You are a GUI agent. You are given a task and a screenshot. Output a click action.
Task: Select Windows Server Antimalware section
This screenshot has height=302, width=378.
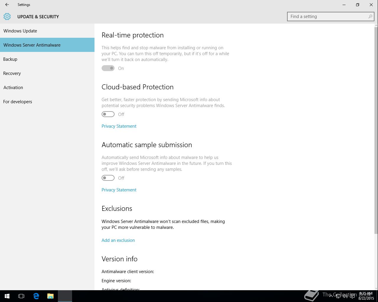click(x=47, y=45)
